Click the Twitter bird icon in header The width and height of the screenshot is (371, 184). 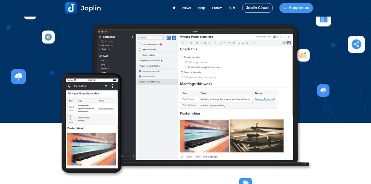[x=174, y=8]
